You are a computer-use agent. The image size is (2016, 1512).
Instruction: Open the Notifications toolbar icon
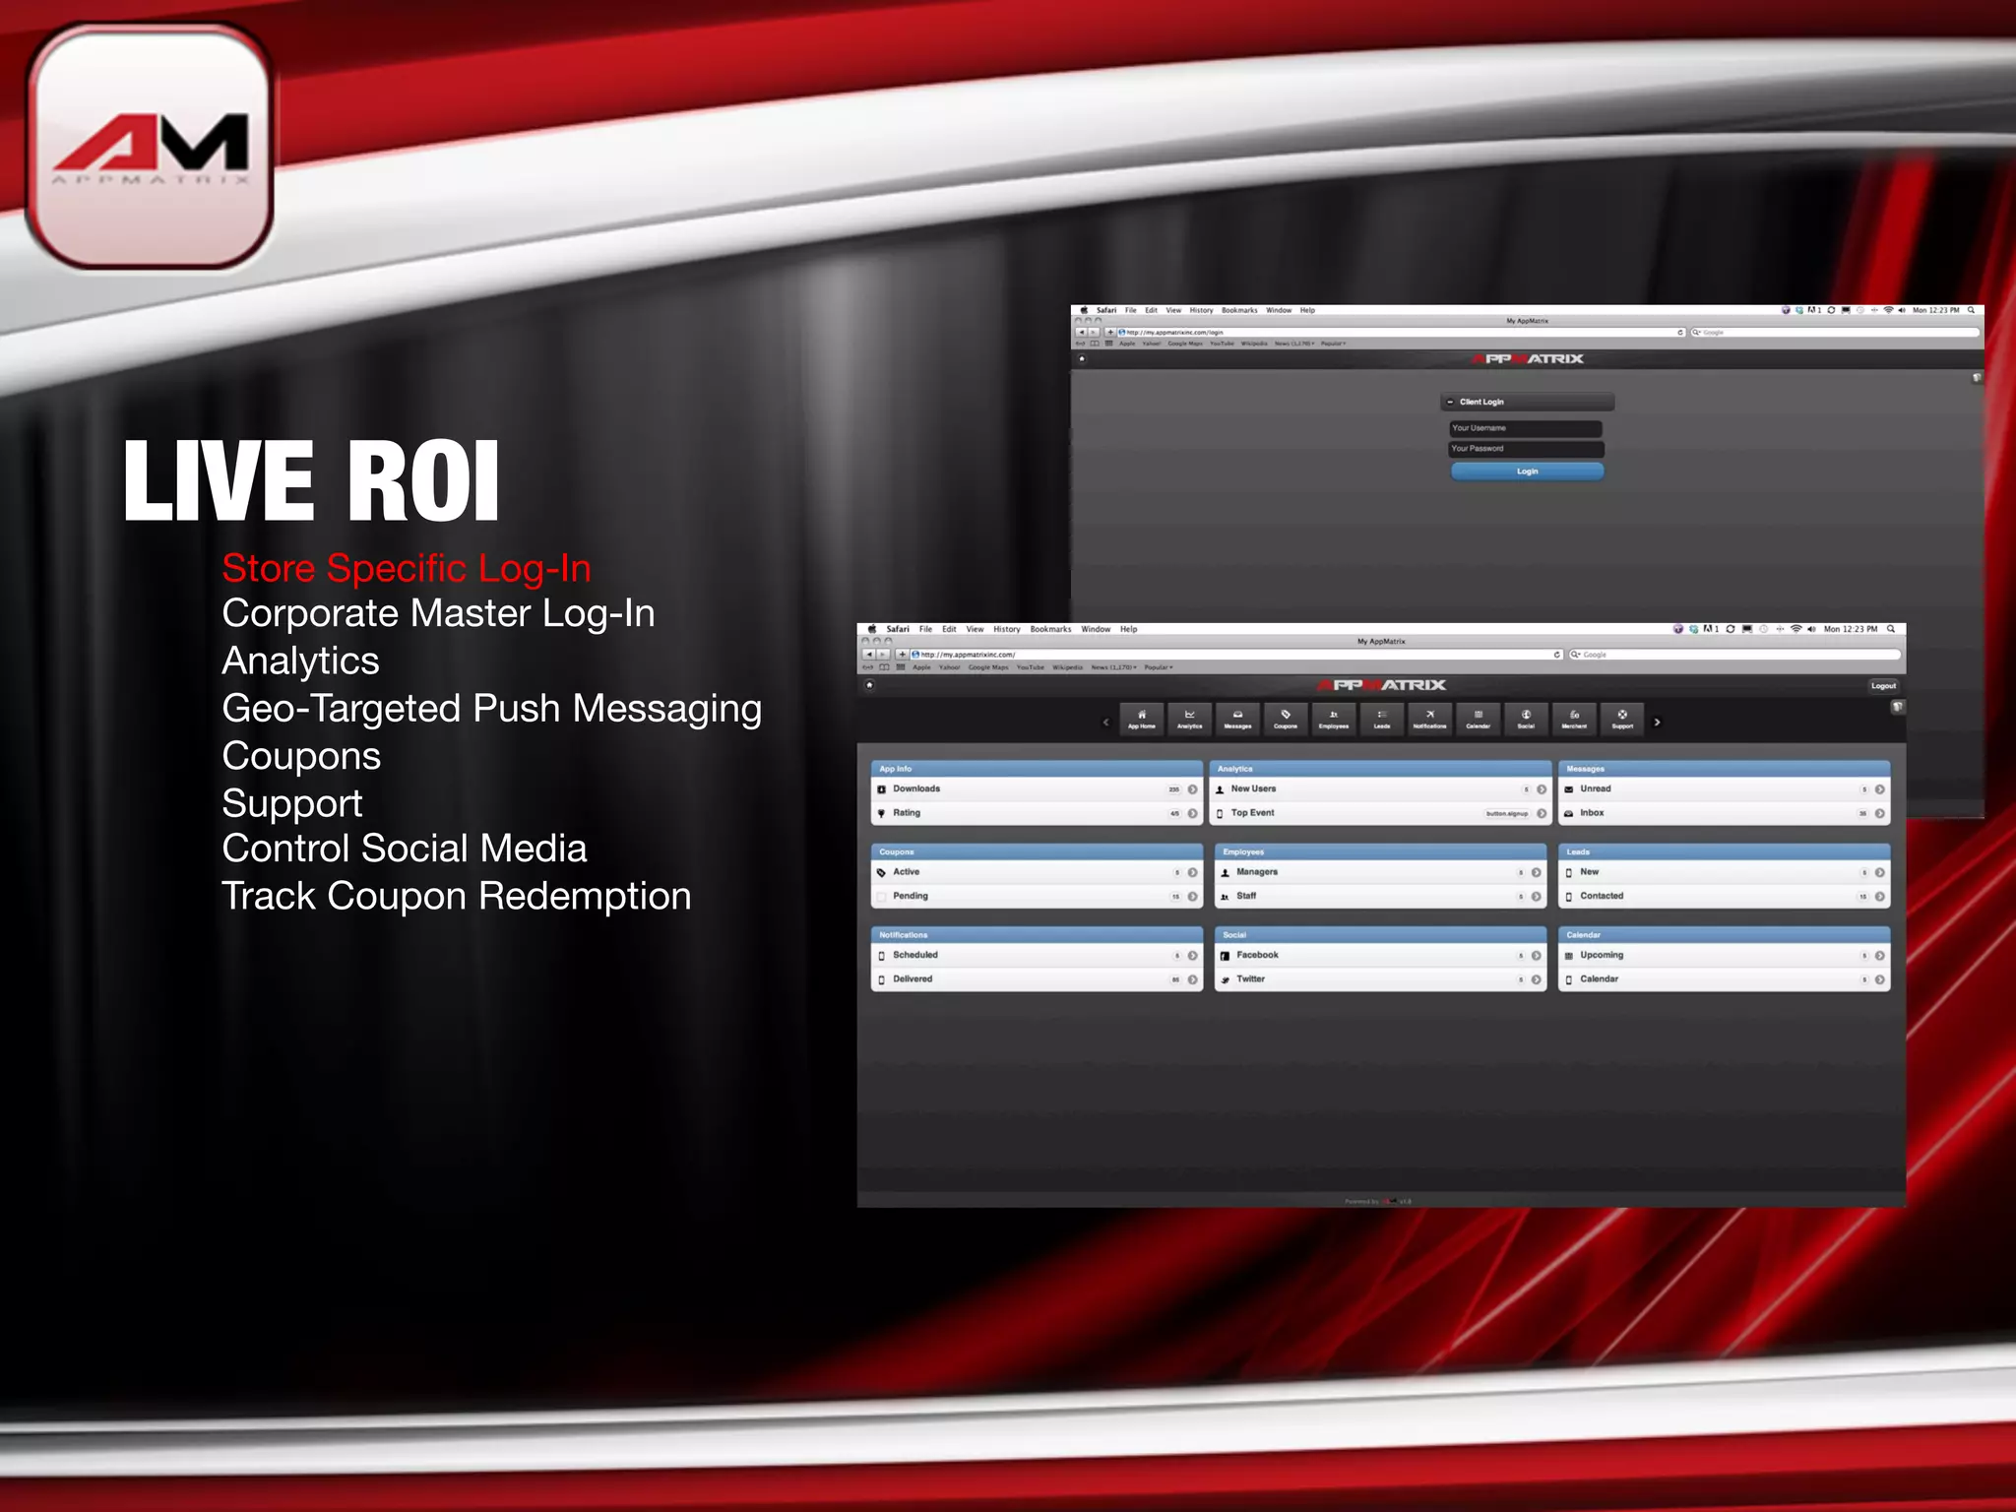pyautogui.click(x=1430, y=720)
